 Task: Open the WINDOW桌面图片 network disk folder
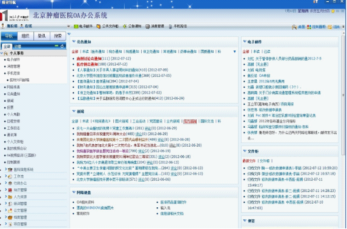point(95,208)
